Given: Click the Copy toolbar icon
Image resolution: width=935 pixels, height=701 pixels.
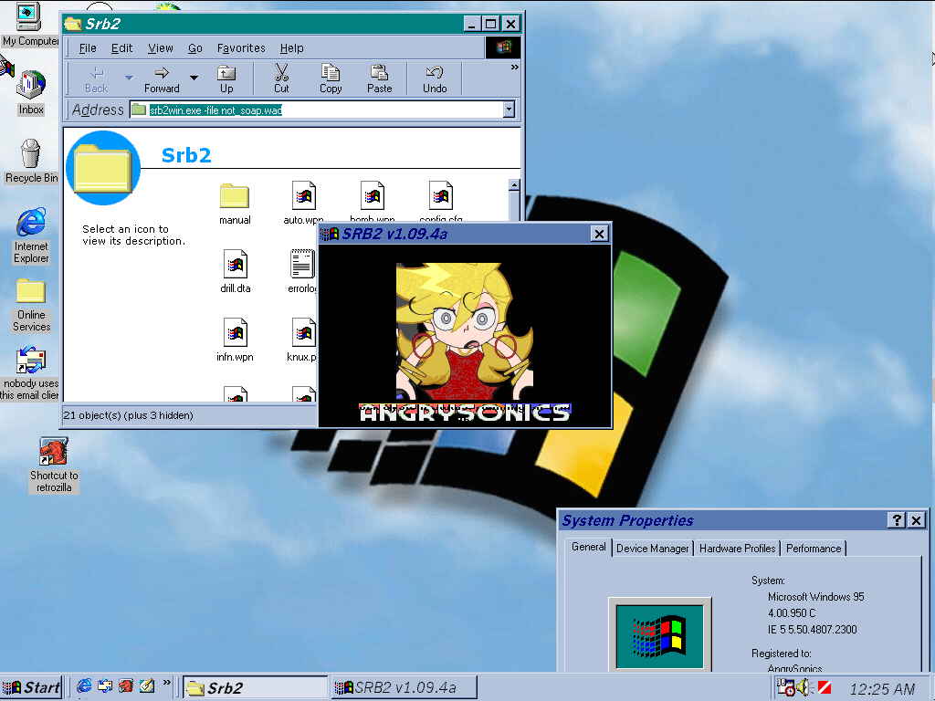Looking at the screenshot, I should pyautogui.click(x=331, y=79).
